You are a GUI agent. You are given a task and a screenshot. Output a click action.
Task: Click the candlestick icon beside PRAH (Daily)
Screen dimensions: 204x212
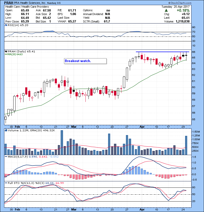[6, 51]
